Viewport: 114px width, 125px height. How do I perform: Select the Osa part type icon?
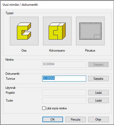point(24,31)
